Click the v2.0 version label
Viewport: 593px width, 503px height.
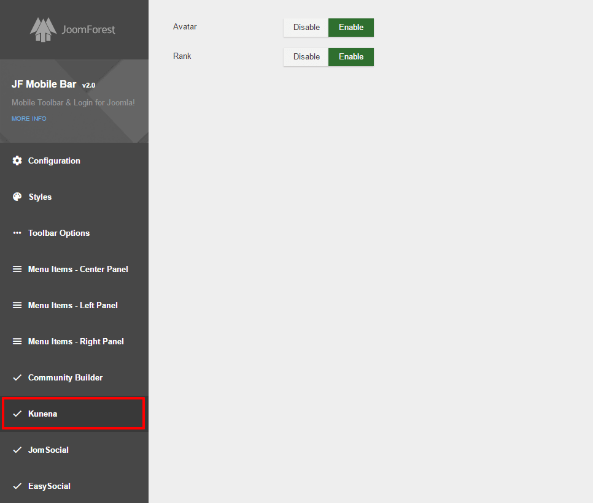tap(89, 85)
